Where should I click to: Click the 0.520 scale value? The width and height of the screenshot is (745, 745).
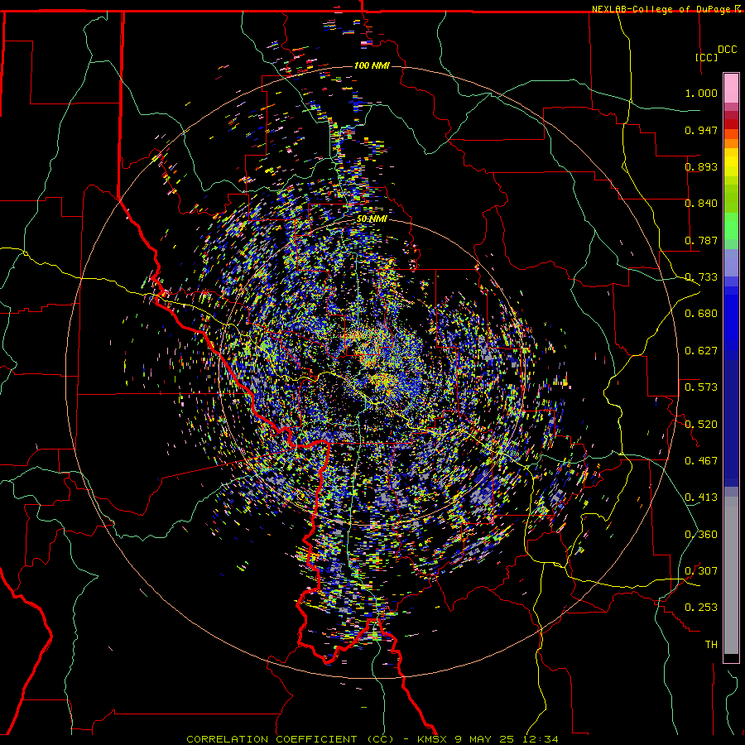coord(701,425)
